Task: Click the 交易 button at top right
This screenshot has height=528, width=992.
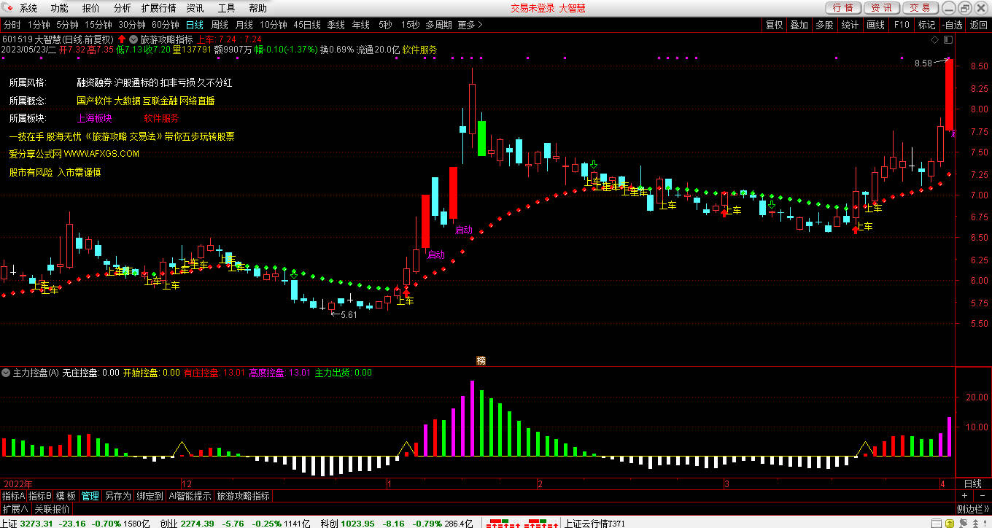Action: pos(921,8)
